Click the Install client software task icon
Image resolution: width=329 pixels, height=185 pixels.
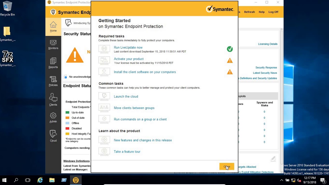104,72
